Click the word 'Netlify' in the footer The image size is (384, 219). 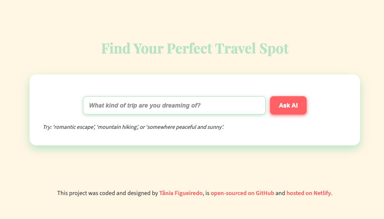(x=322, y=193)
